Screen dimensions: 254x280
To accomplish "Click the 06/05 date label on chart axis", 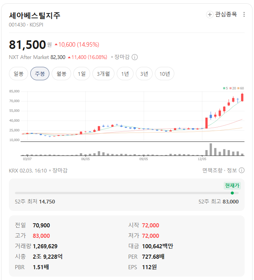I will tap(86, 159).
